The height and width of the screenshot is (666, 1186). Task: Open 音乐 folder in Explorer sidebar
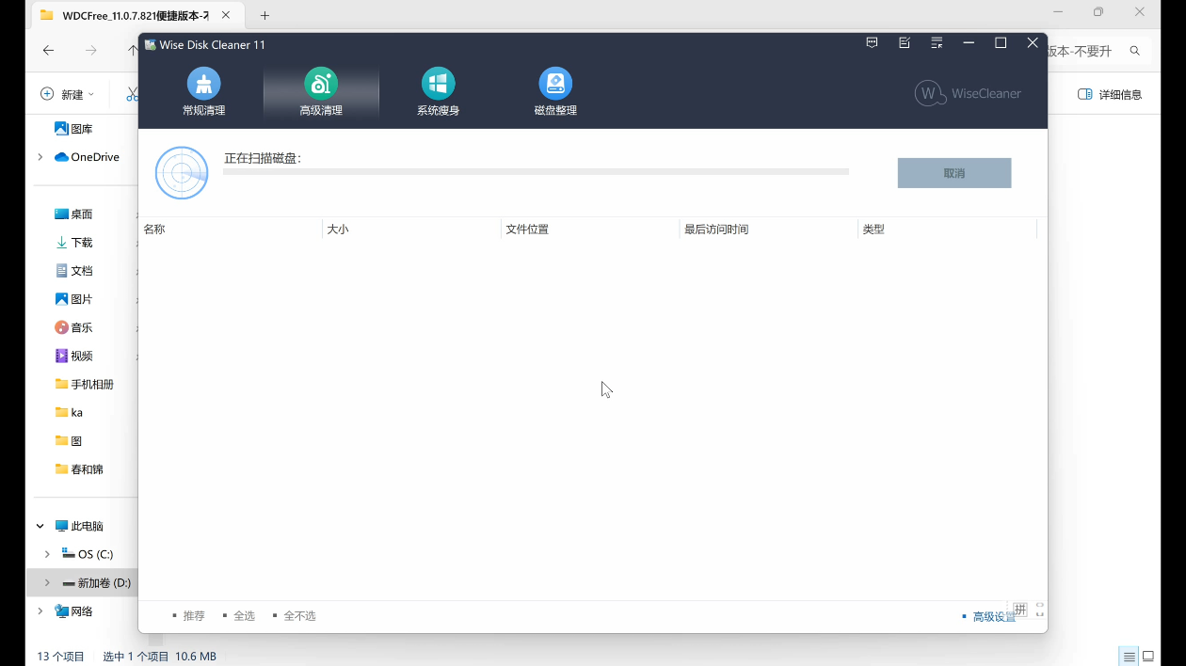point(73,327)
